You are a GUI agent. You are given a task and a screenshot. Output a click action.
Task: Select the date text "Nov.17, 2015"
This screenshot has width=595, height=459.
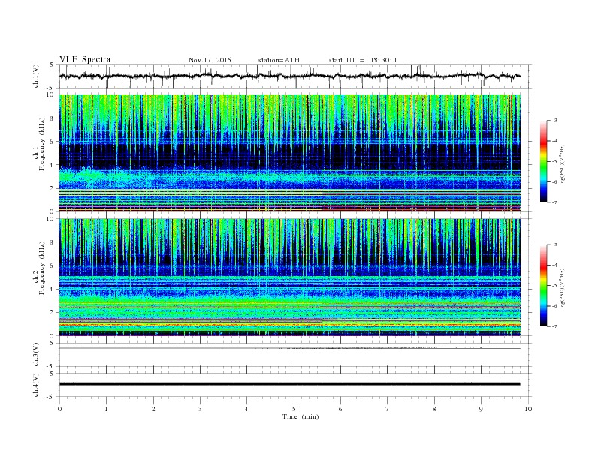[x=210, y=60]
